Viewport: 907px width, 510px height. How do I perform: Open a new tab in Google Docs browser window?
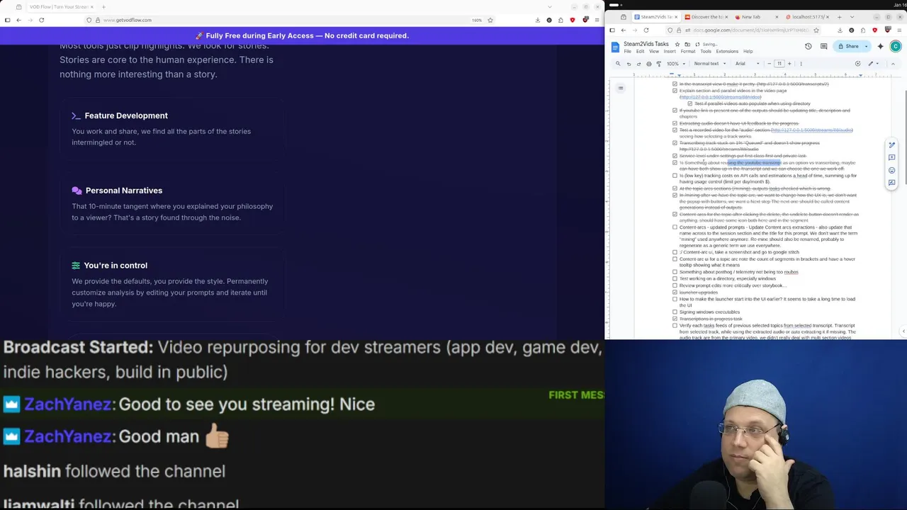(x=840, y=17)
